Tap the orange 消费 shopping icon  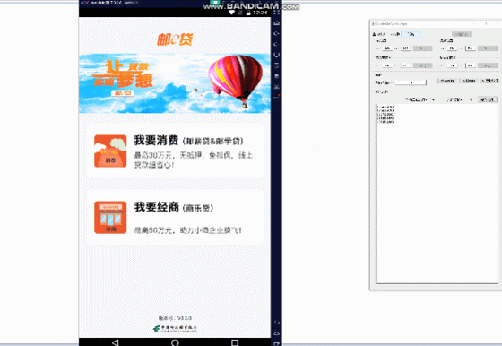coord(110,151)
